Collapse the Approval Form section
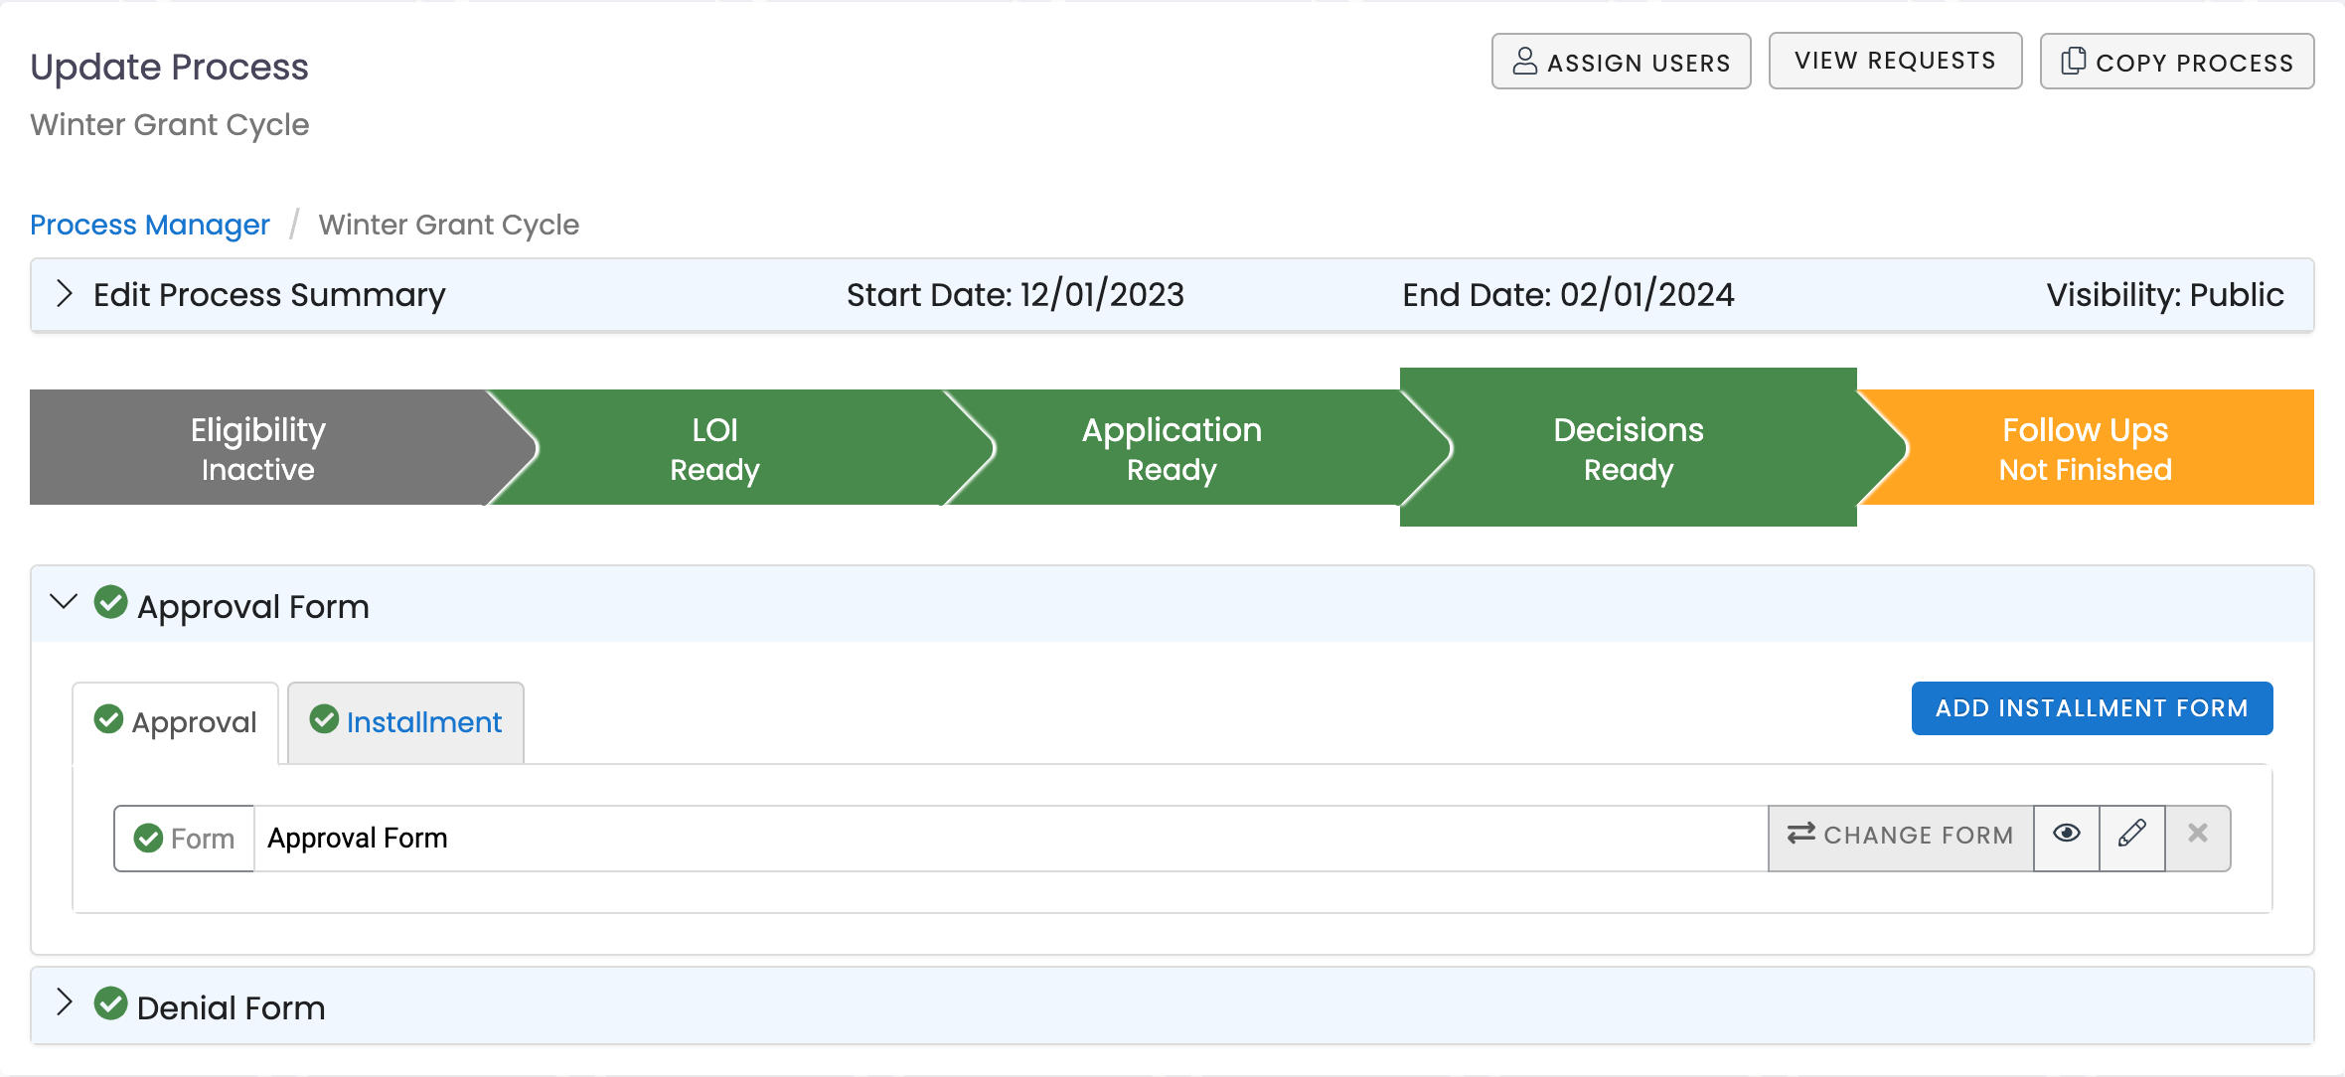The height and width of the screenshot is (1077, 2345). [x=64, y=602]
